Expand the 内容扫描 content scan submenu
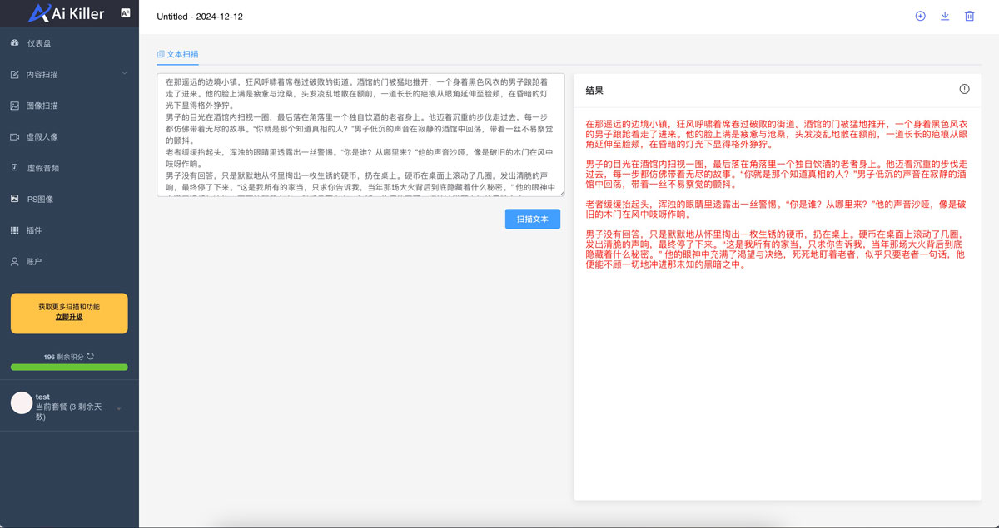 124,74
